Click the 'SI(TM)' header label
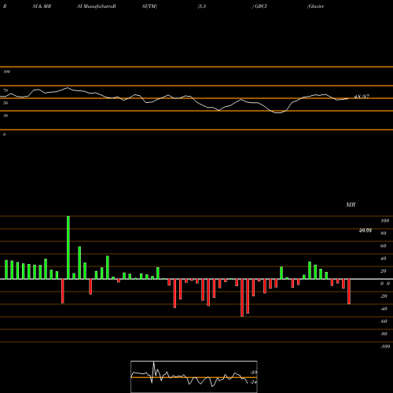The height and width of the screenshot is (393, 393). (x=149, y=6)
